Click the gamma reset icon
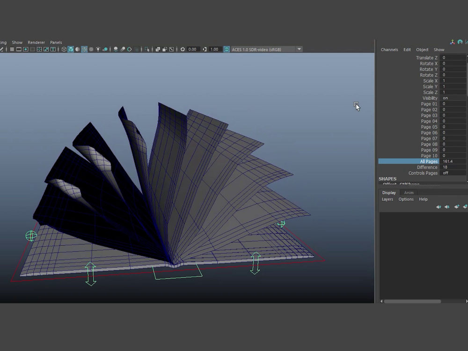This screenshot has width=468, height=351. point(205,49)
